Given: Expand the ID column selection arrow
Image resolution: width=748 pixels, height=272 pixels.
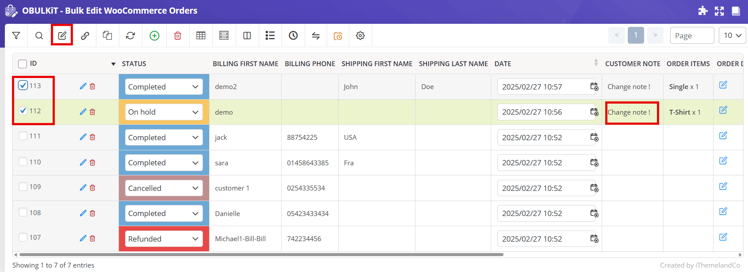Looking at the screenshot, I should click(113, 64).
